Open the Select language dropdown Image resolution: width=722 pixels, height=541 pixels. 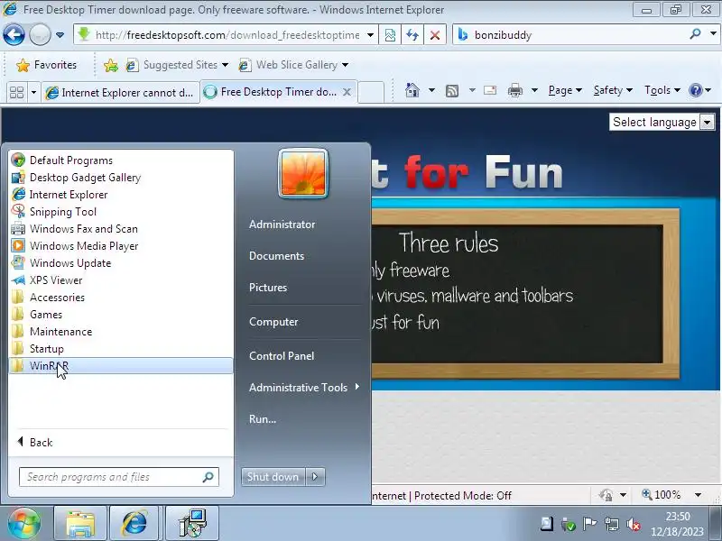click(662, 122)
